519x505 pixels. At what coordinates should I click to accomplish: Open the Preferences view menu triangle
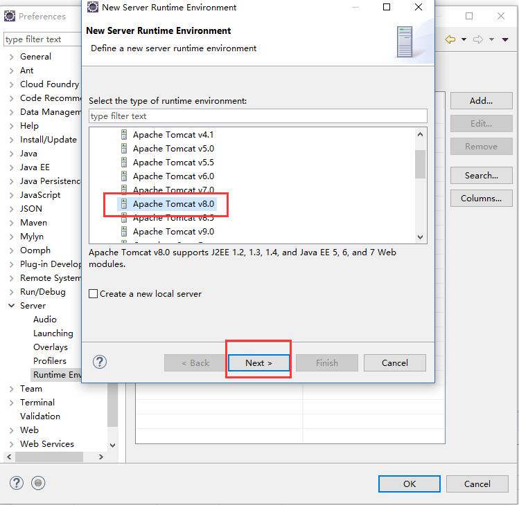point(505,39)
